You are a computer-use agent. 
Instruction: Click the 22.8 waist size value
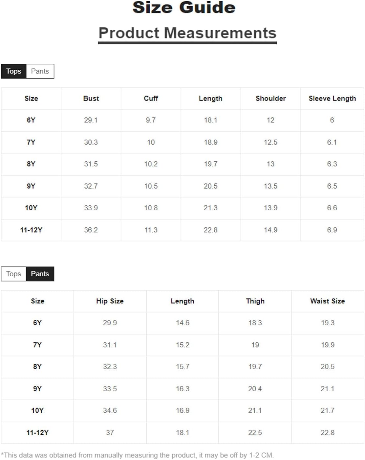click(x=328, y=433)
